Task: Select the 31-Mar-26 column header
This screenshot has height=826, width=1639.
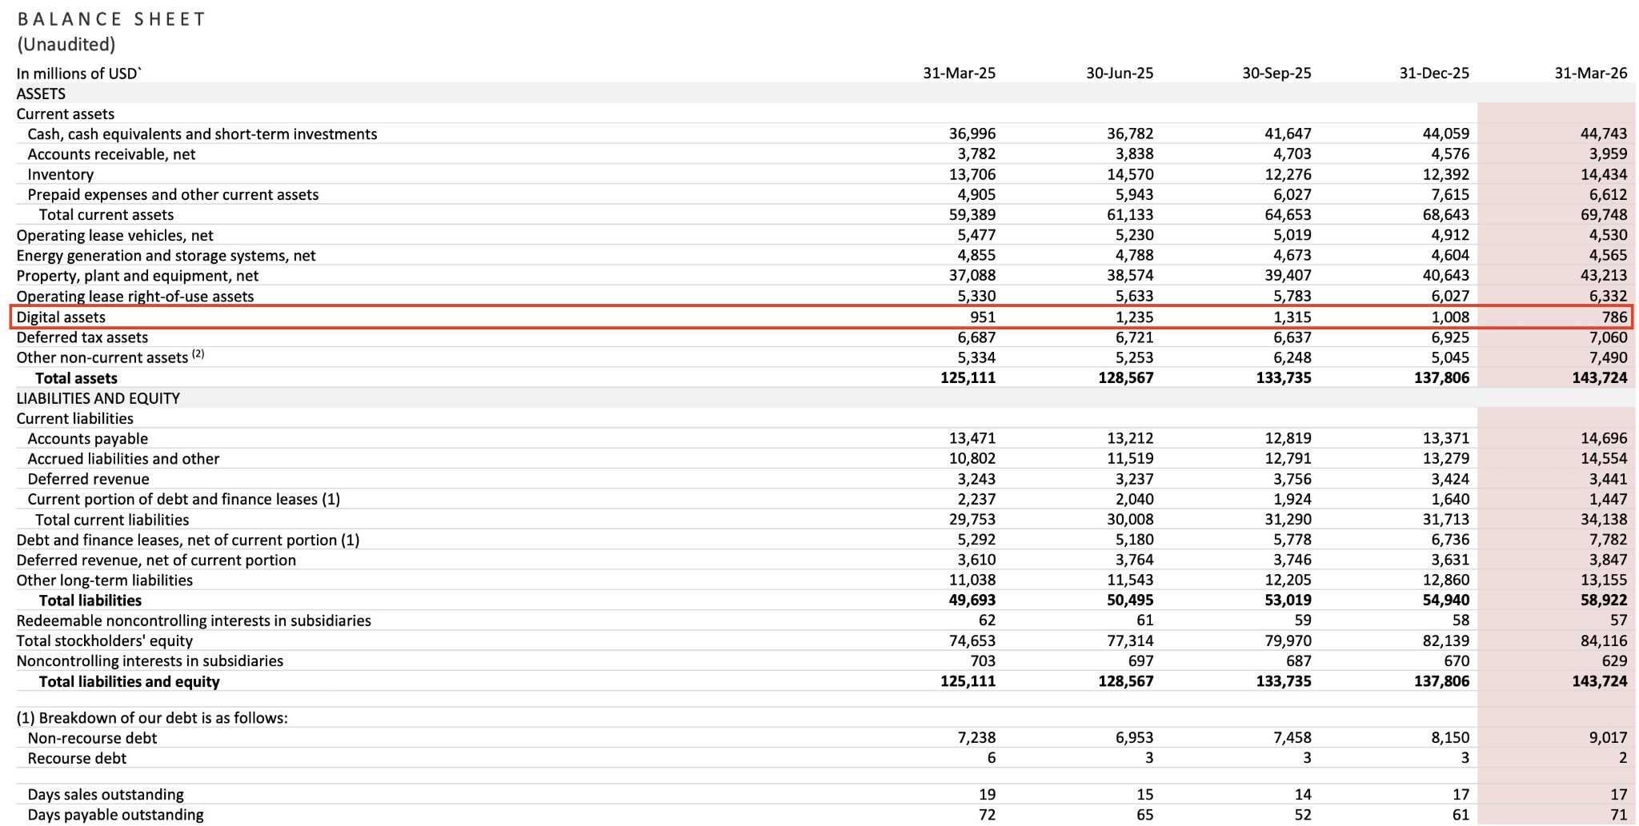Action: [x=1590, y=74]
